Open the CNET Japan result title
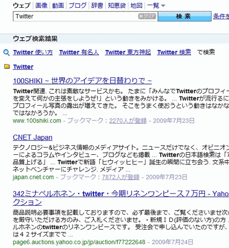The height and width of the screenshot is (248, 229). 33,137
